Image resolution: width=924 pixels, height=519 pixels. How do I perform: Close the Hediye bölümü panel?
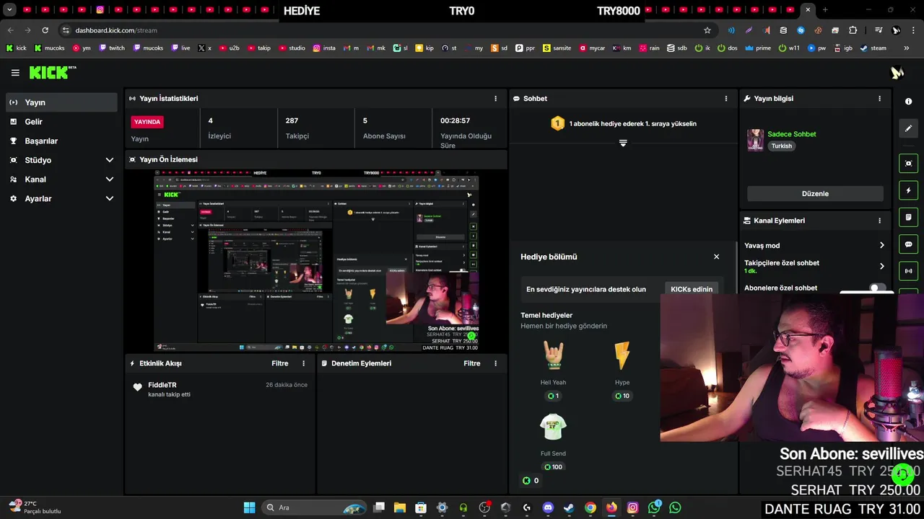tap(716, 257)
